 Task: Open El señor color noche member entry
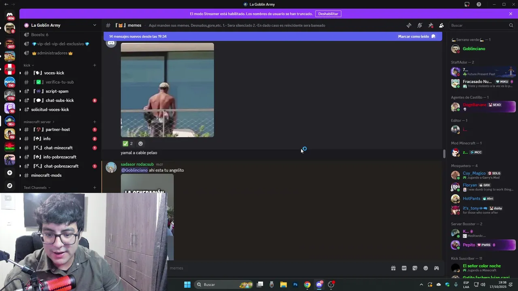click(x=482, y=268)
